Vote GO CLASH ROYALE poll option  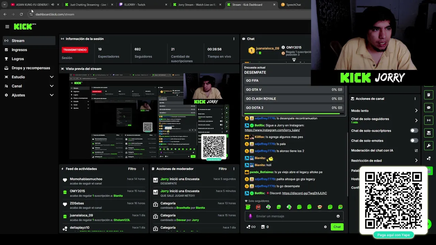tap(294, 99)
